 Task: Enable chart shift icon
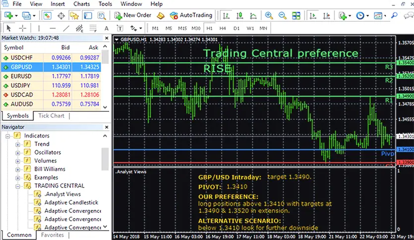[327, 16]
